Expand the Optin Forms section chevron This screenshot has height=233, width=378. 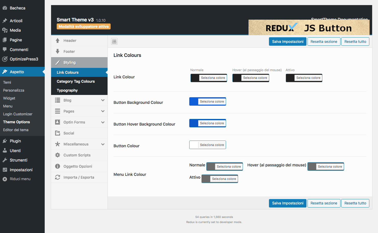click(103, 122)
